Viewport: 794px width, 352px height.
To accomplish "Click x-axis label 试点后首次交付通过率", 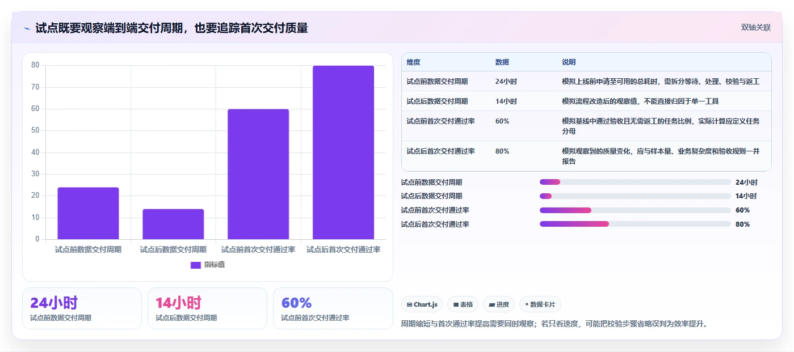I will point(343,249).
